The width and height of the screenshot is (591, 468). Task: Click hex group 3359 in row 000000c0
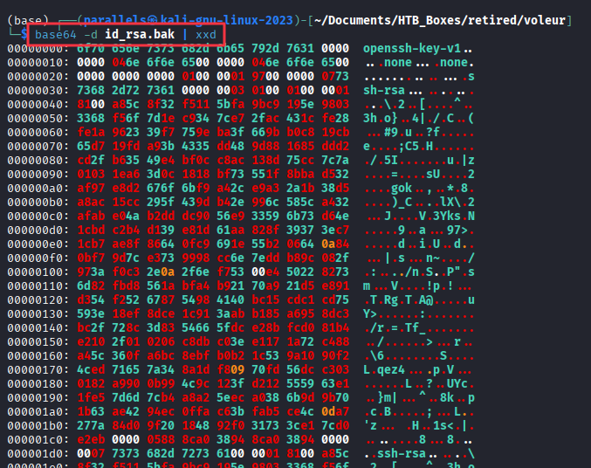[x=265, y=216]
